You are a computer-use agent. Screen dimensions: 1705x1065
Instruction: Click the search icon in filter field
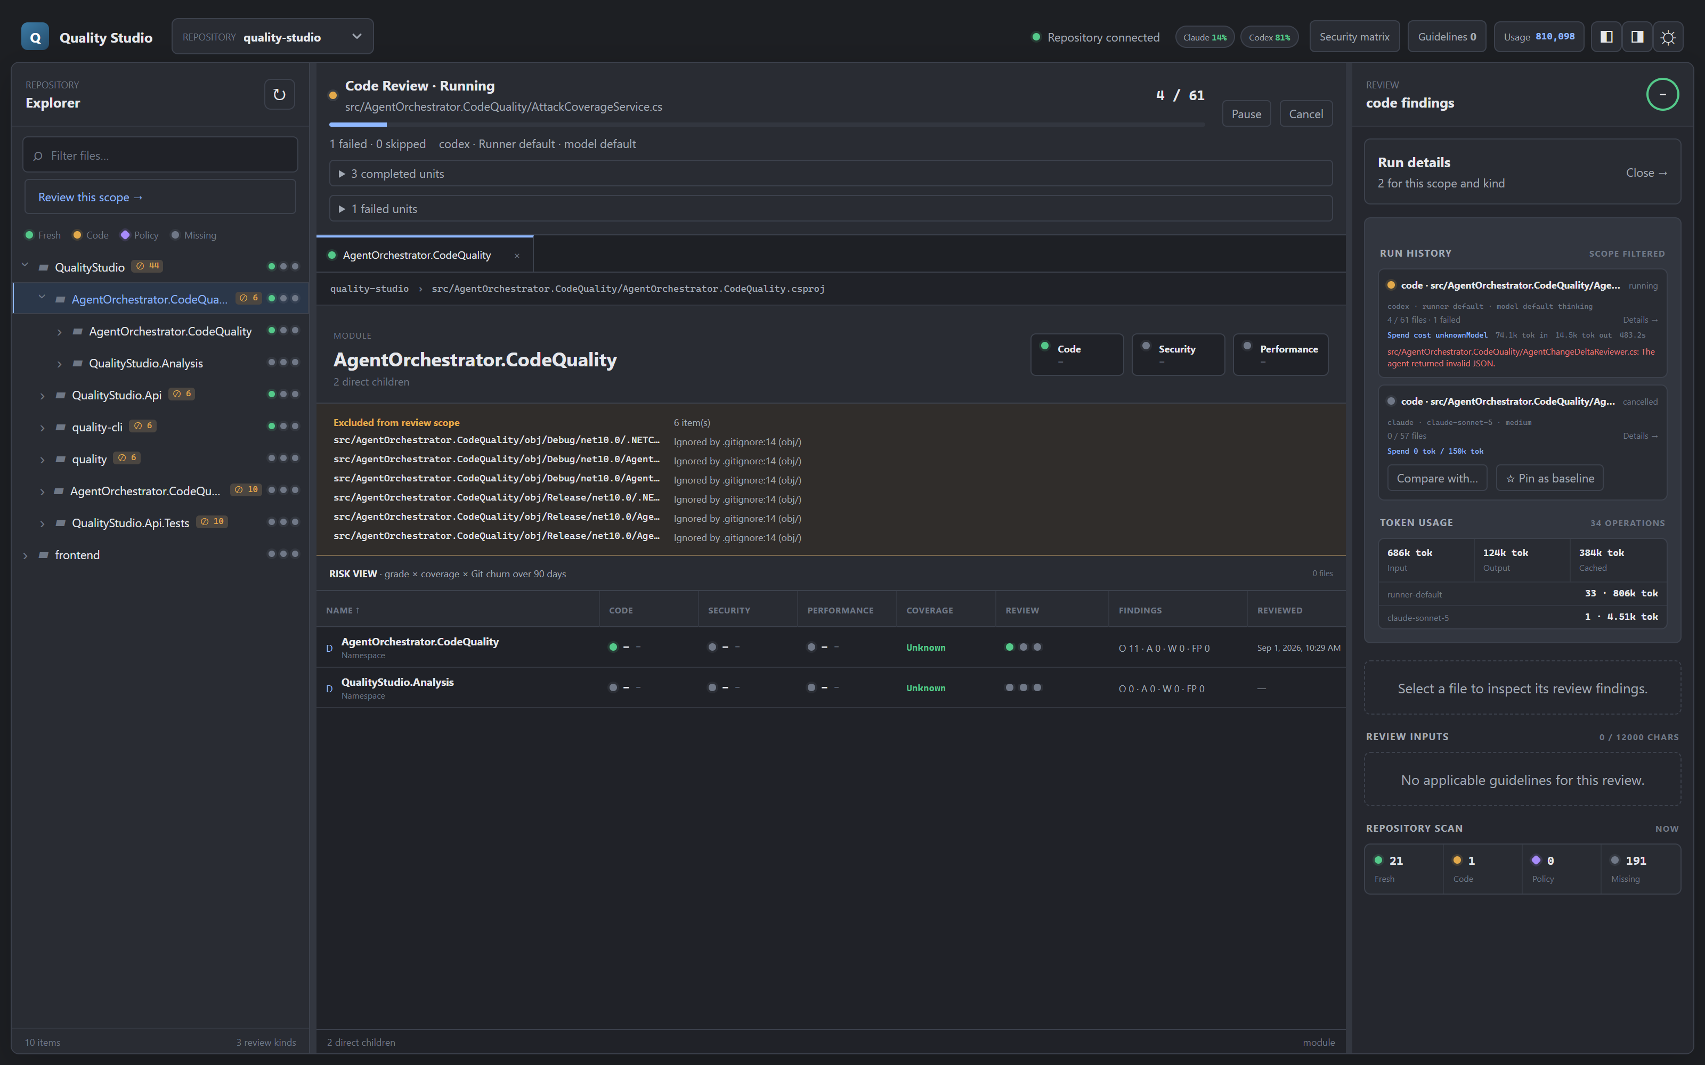pyautogui.click(x=38, y=155)
